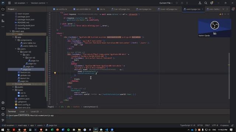The width and height of the screenshot is (236, 132).
Task: Open Zoom from the taskbar
Action: coord(112,130)
